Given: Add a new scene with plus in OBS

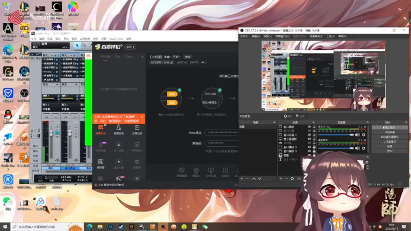Looking at the screenshot, I should (x=241, y=179).
